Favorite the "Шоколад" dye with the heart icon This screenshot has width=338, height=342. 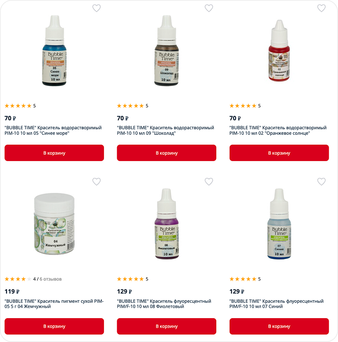(209, 8)
